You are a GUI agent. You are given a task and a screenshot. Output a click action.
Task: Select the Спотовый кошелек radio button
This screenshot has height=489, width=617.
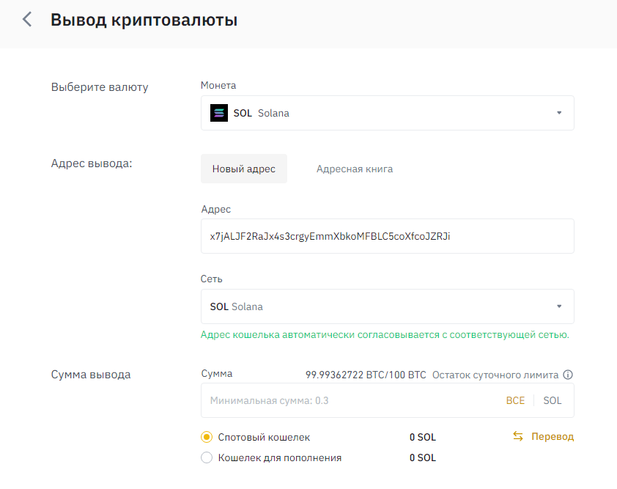click(207, 438)
